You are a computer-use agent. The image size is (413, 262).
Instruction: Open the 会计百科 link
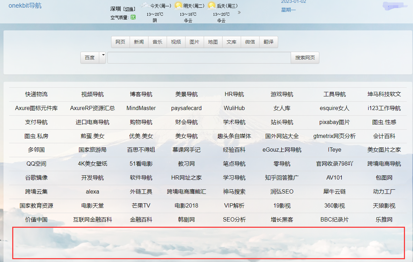tap(384, 136)
